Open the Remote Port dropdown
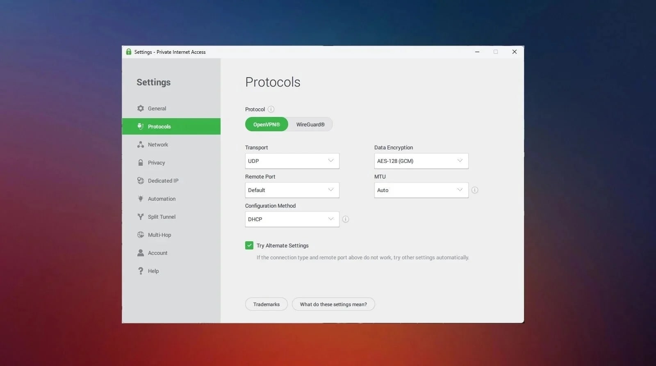 click(292, 190)
